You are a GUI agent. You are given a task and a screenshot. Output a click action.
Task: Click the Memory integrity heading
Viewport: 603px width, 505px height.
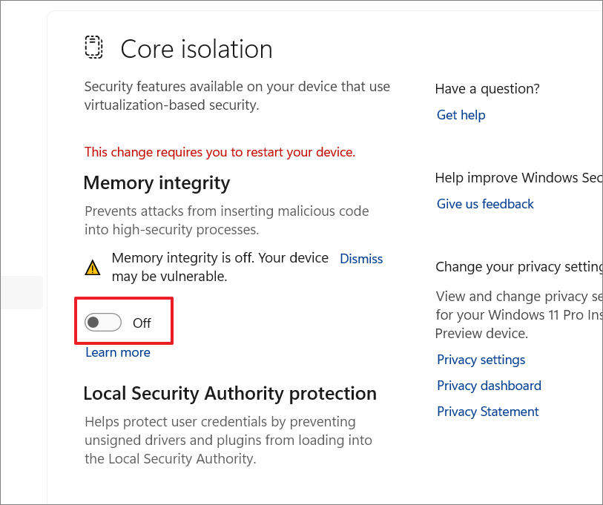click(x=156, y=183)
